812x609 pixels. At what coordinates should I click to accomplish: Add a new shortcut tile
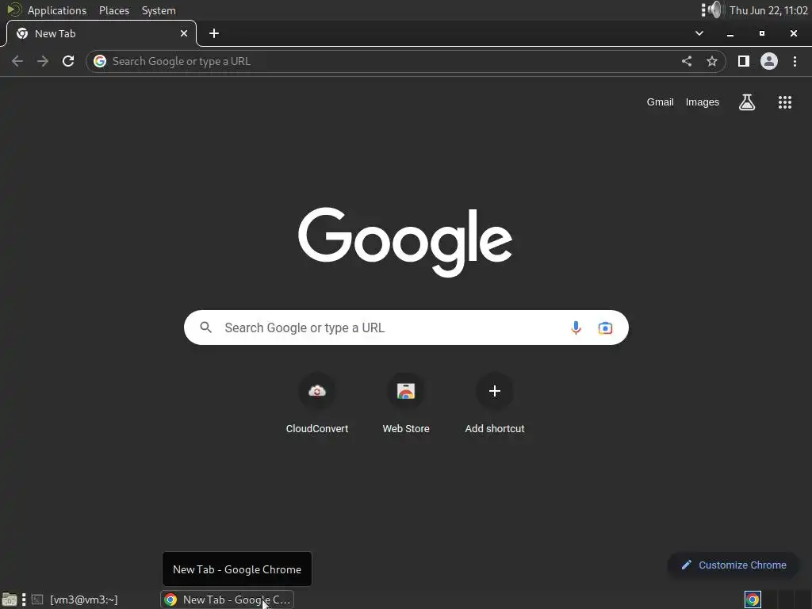point(495,404)
